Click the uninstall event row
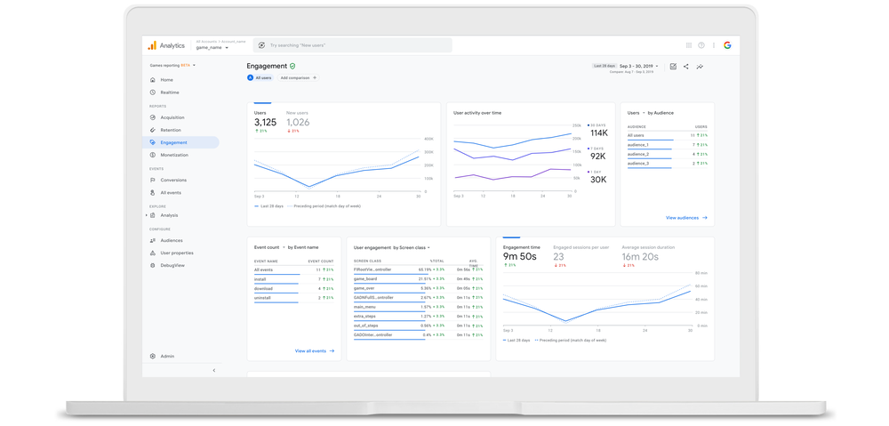The image size is (889, 426). 293,298
